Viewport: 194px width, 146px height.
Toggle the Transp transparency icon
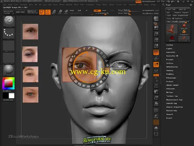tap(156, 116)
